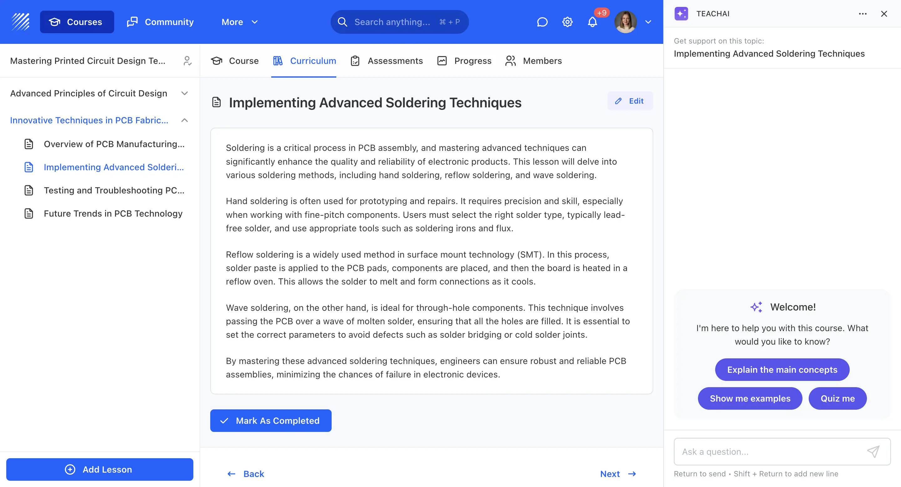Screen dimensions: 901x487
Task: Go to Next lesson
Action: [618, 474]
